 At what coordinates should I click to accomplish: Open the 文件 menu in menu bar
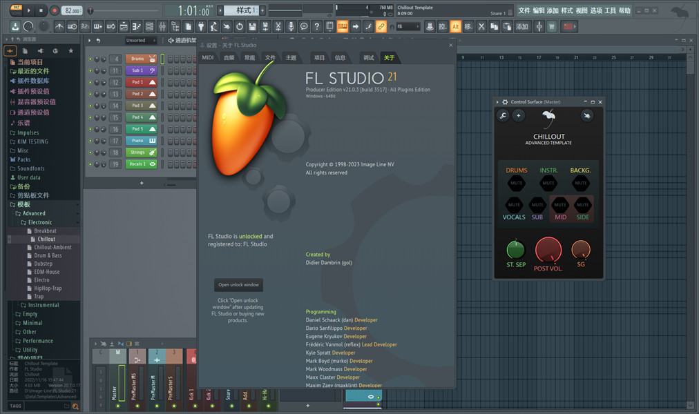pyautogui.click(x=524, y=10)
